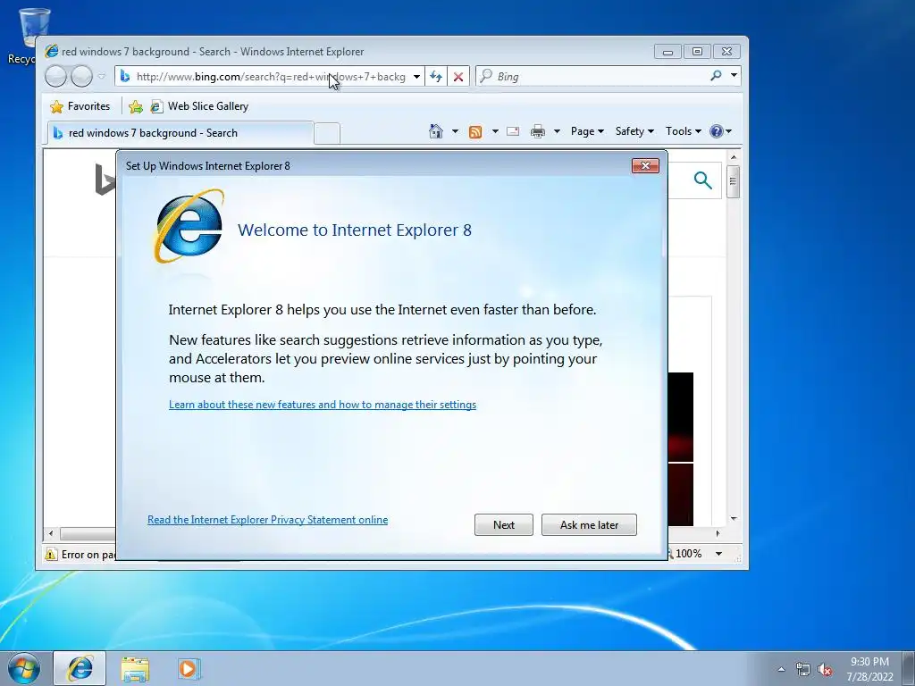Go to the Home page via house icon
This screenshot has height=686, width=915.
436,131
